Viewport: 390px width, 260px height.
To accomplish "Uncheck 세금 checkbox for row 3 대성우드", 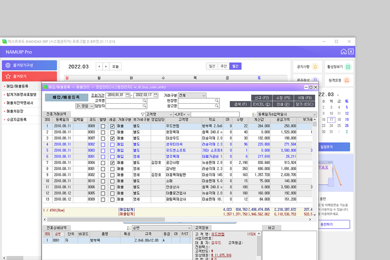I will (x=112, y=138).
